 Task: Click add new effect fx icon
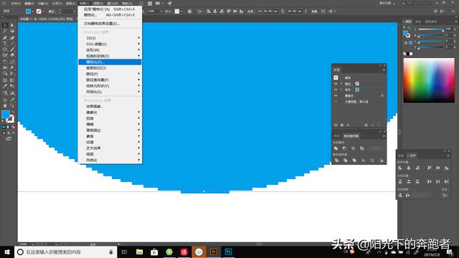tap(349, 125)
